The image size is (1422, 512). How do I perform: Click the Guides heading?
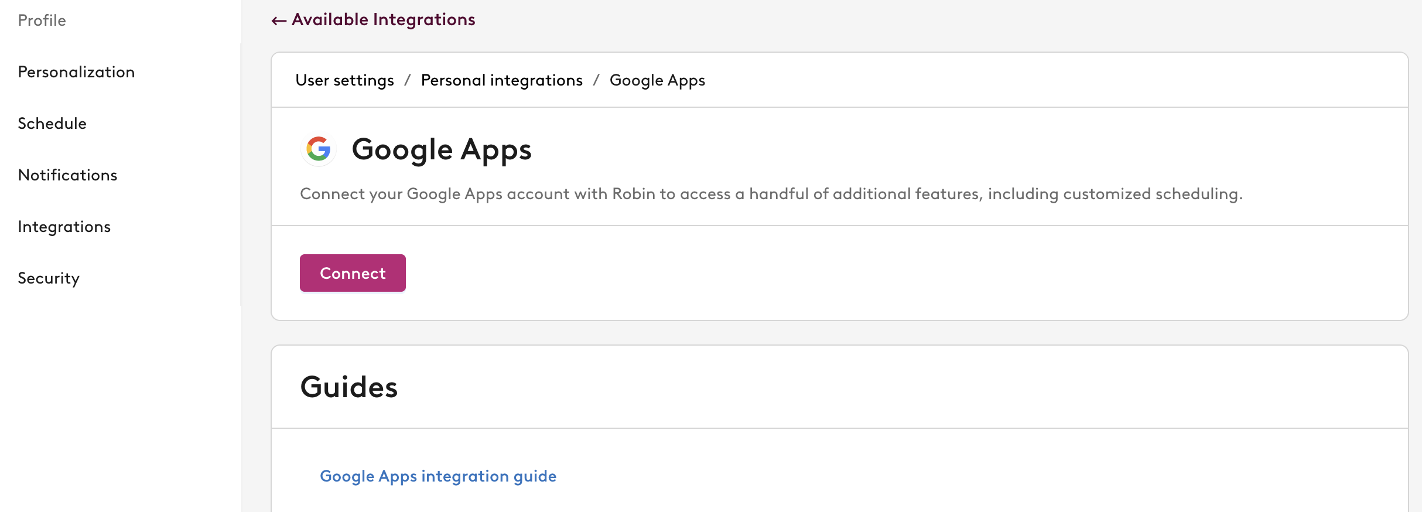pos(349,387)
